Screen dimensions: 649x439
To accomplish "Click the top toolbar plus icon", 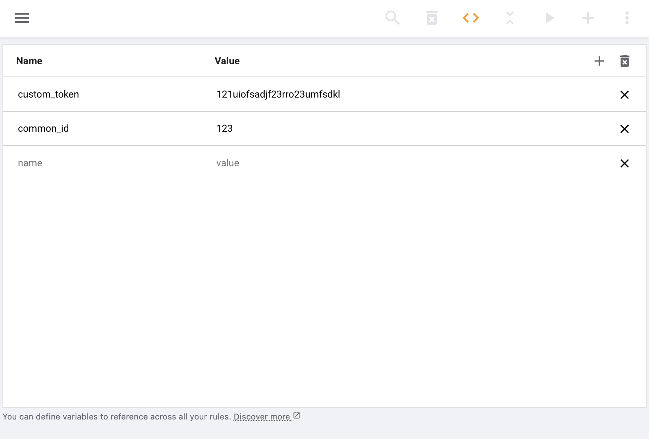I will click(x=588, y=18).
